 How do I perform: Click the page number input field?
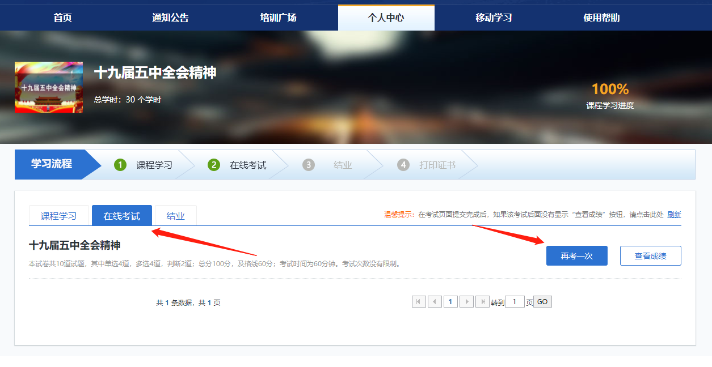(515, 302)
